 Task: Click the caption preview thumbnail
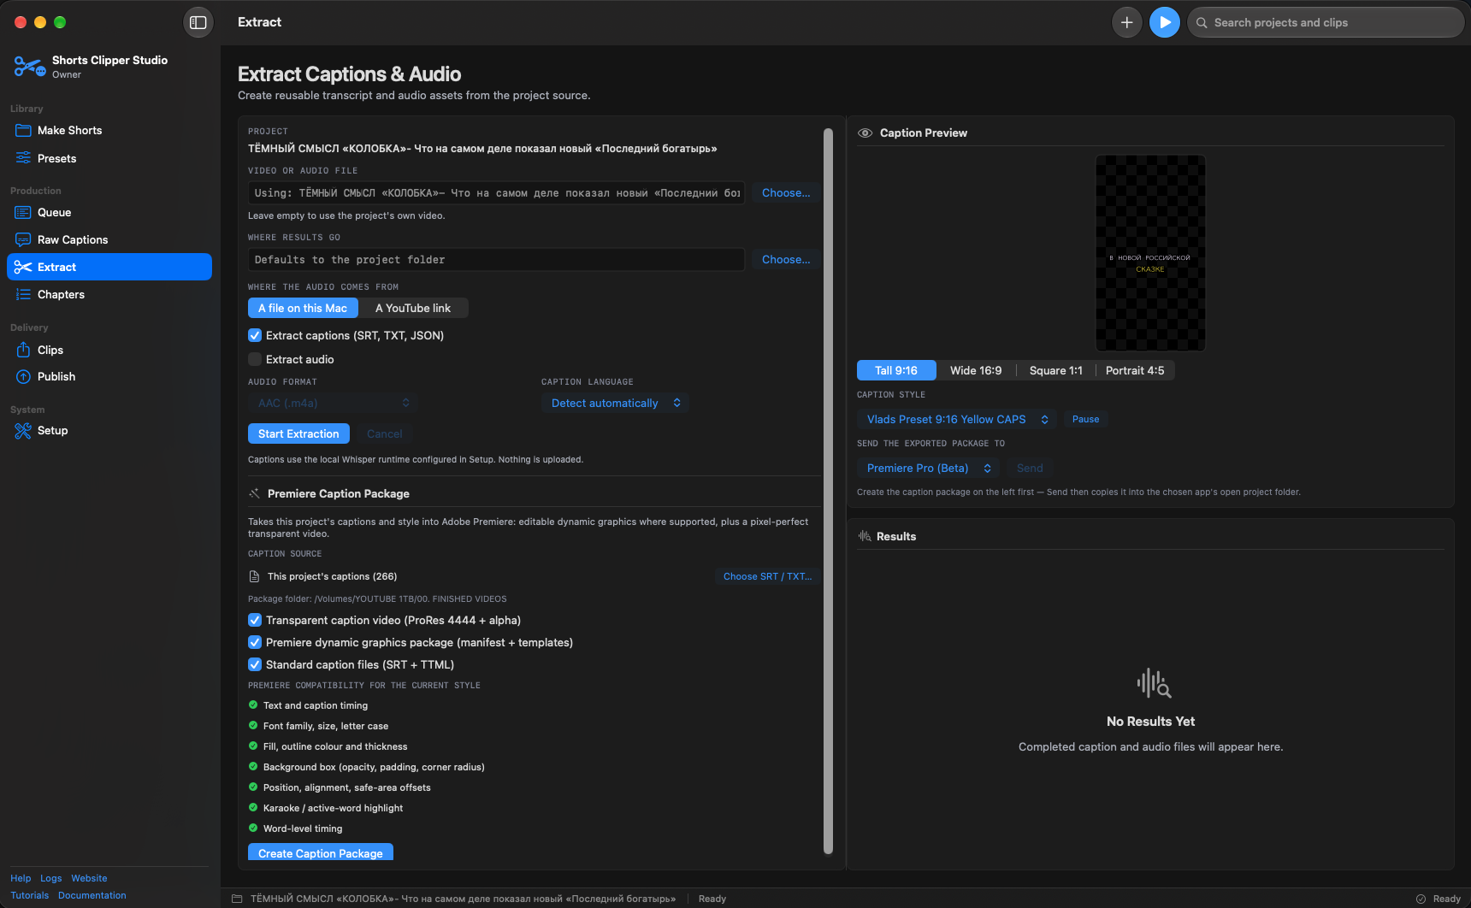(x=1150, y=253)
